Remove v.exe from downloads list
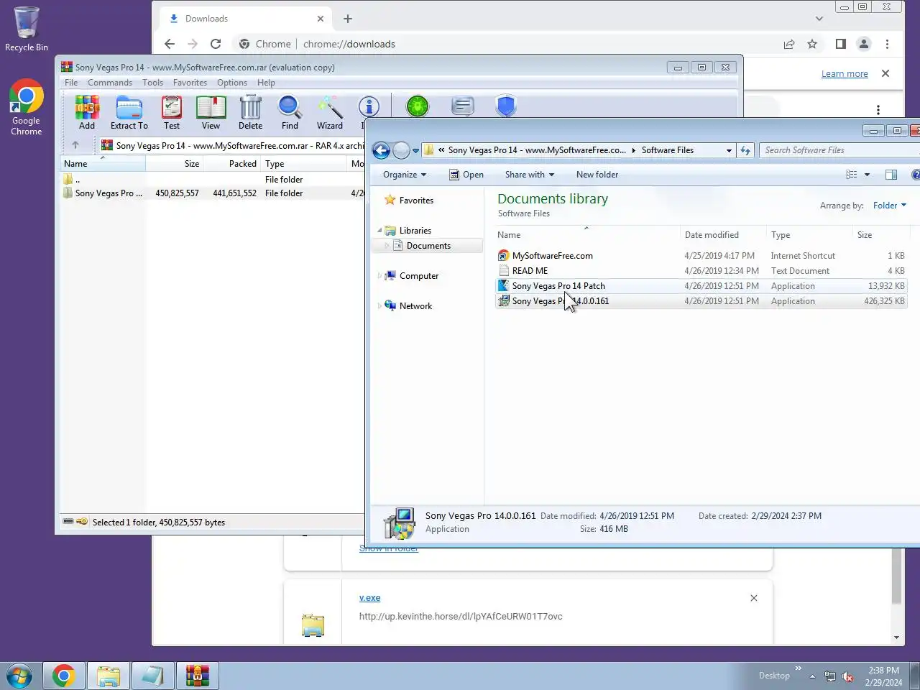This screenshot has height=690, width=920. tap(754, 598)
